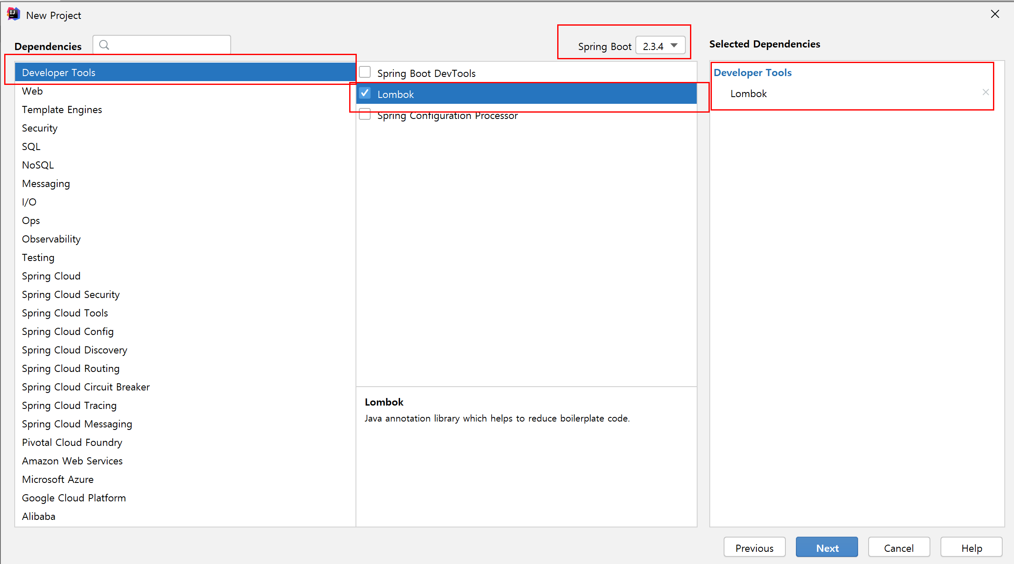Image resolution: width=1014 pixels, height=564 pixels.
Task: Select the I/O category
Action: pos(185,202)
